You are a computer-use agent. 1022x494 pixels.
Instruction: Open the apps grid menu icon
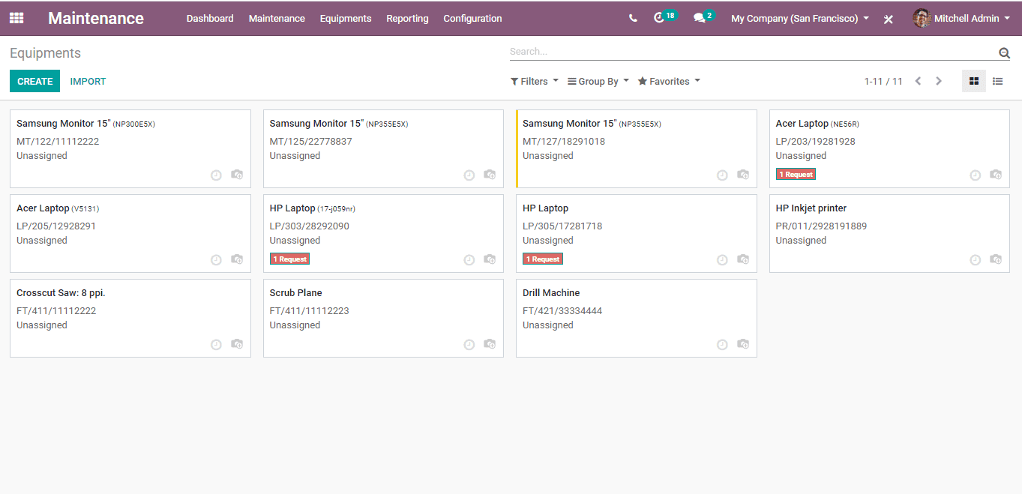click(x=16, y=18)
